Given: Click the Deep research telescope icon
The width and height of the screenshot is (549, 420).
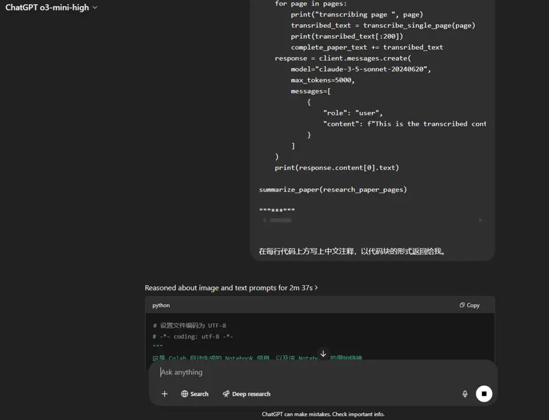Looking at the screenshot, I should [x=226, y=394].
